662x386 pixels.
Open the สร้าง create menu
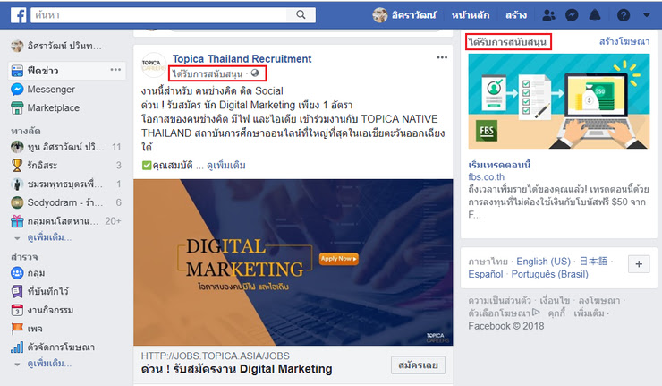tap(516, 15)
